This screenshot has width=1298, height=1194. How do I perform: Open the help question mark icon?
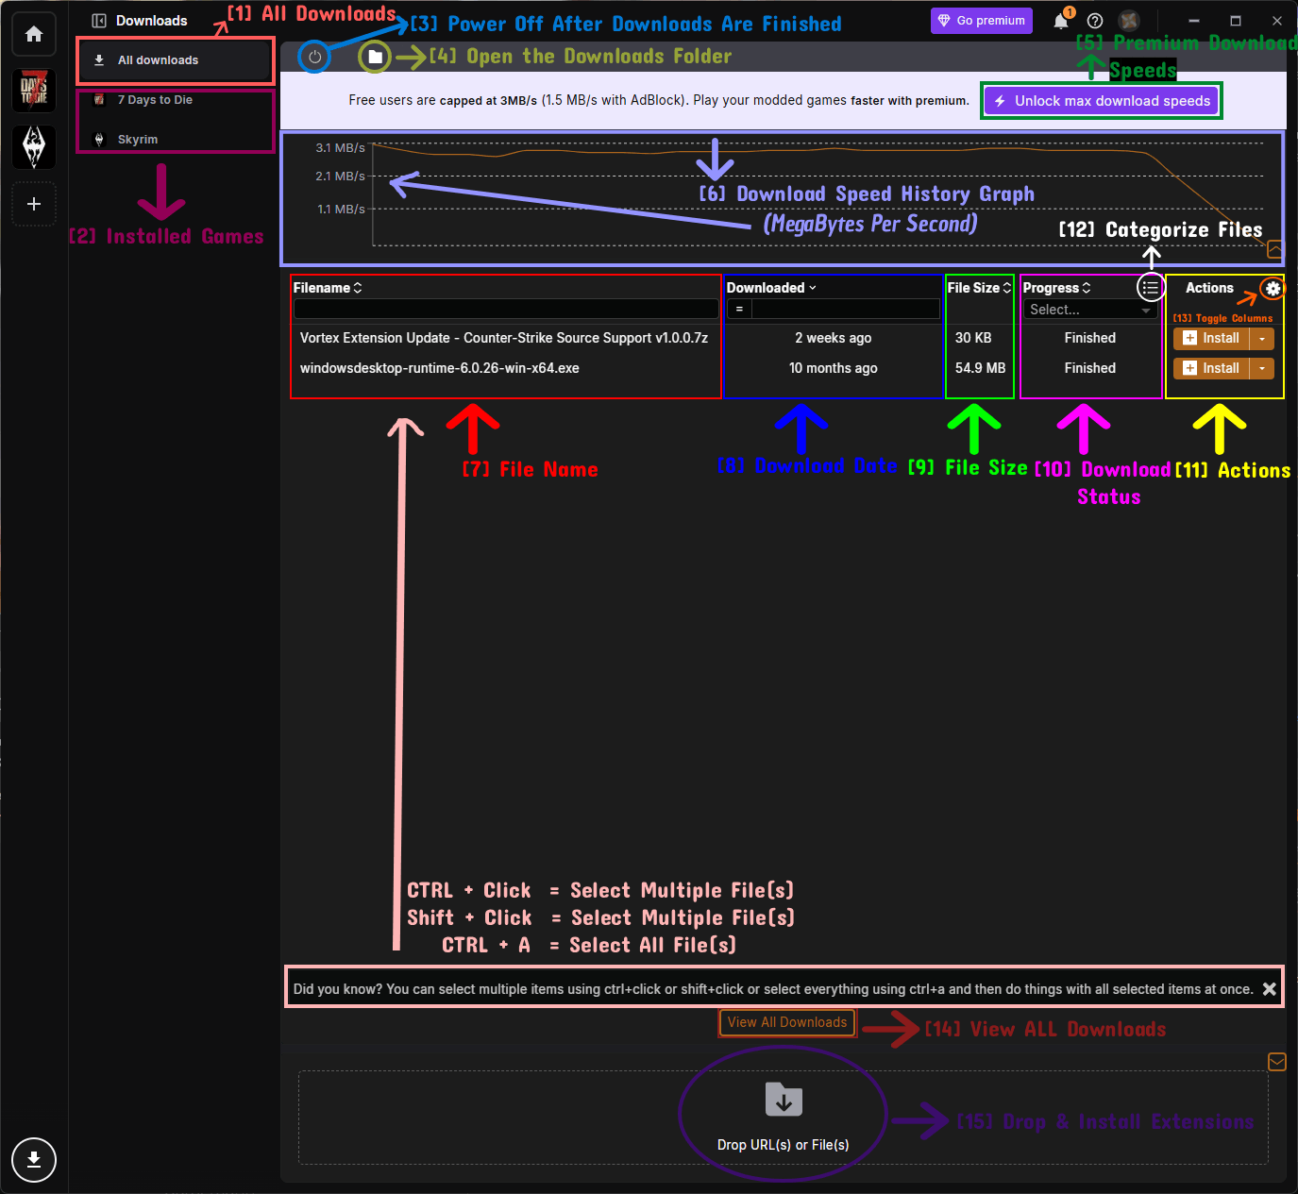point(1095,21)
